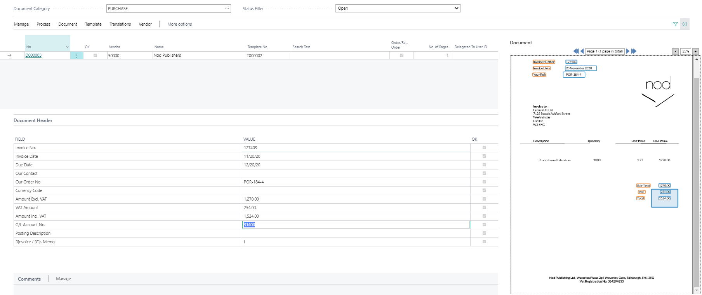Viewport: 702px width, 295px height.
Task: Jump to first page in document viewer
Action: point(576,51)
